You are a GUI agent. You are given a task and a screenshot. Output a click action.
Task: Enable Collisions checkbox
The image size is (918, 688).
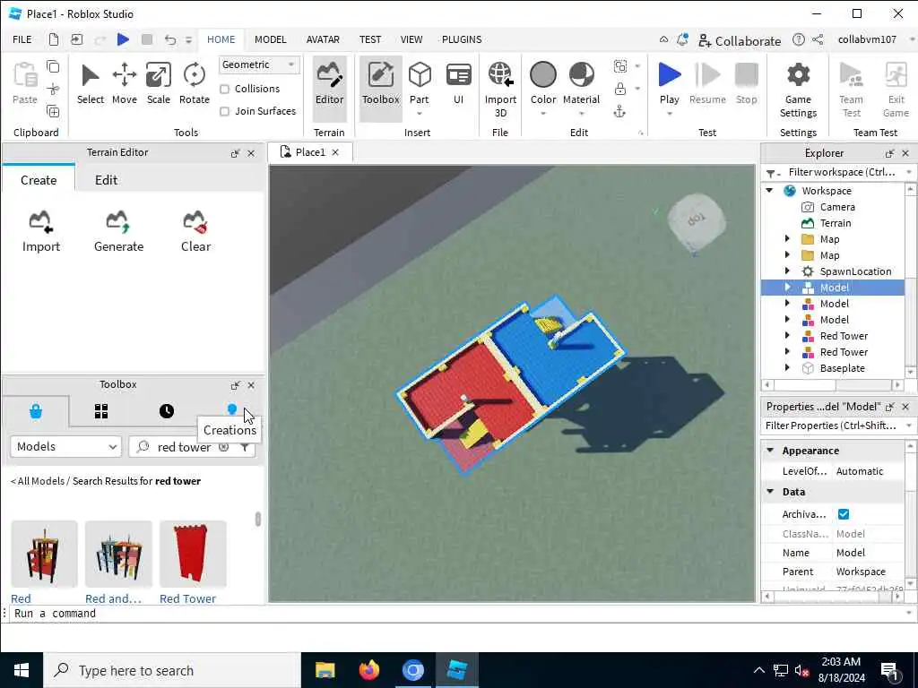coord(224,89)
